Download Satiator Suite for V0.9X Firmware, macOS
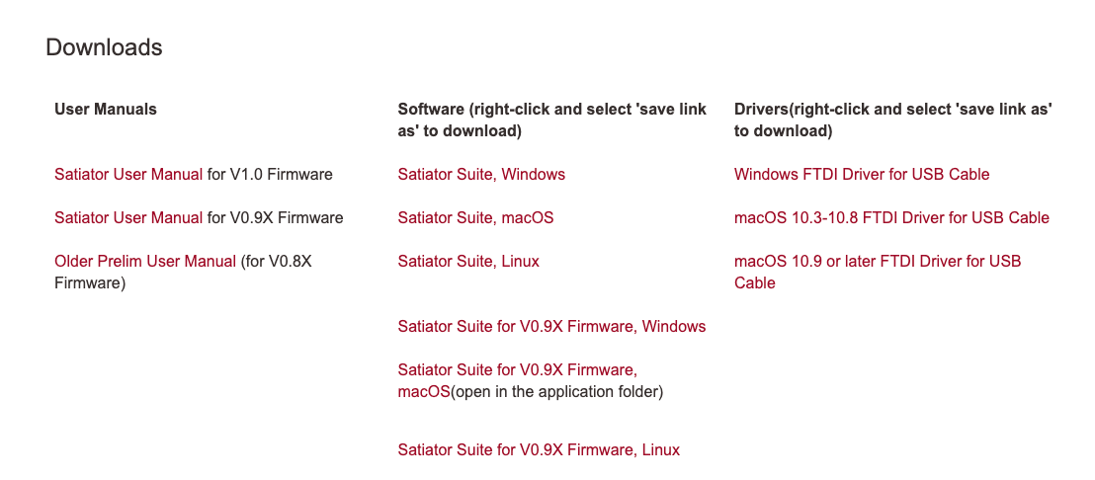This screenshot has width=1095, height=480. pos(517,370)
